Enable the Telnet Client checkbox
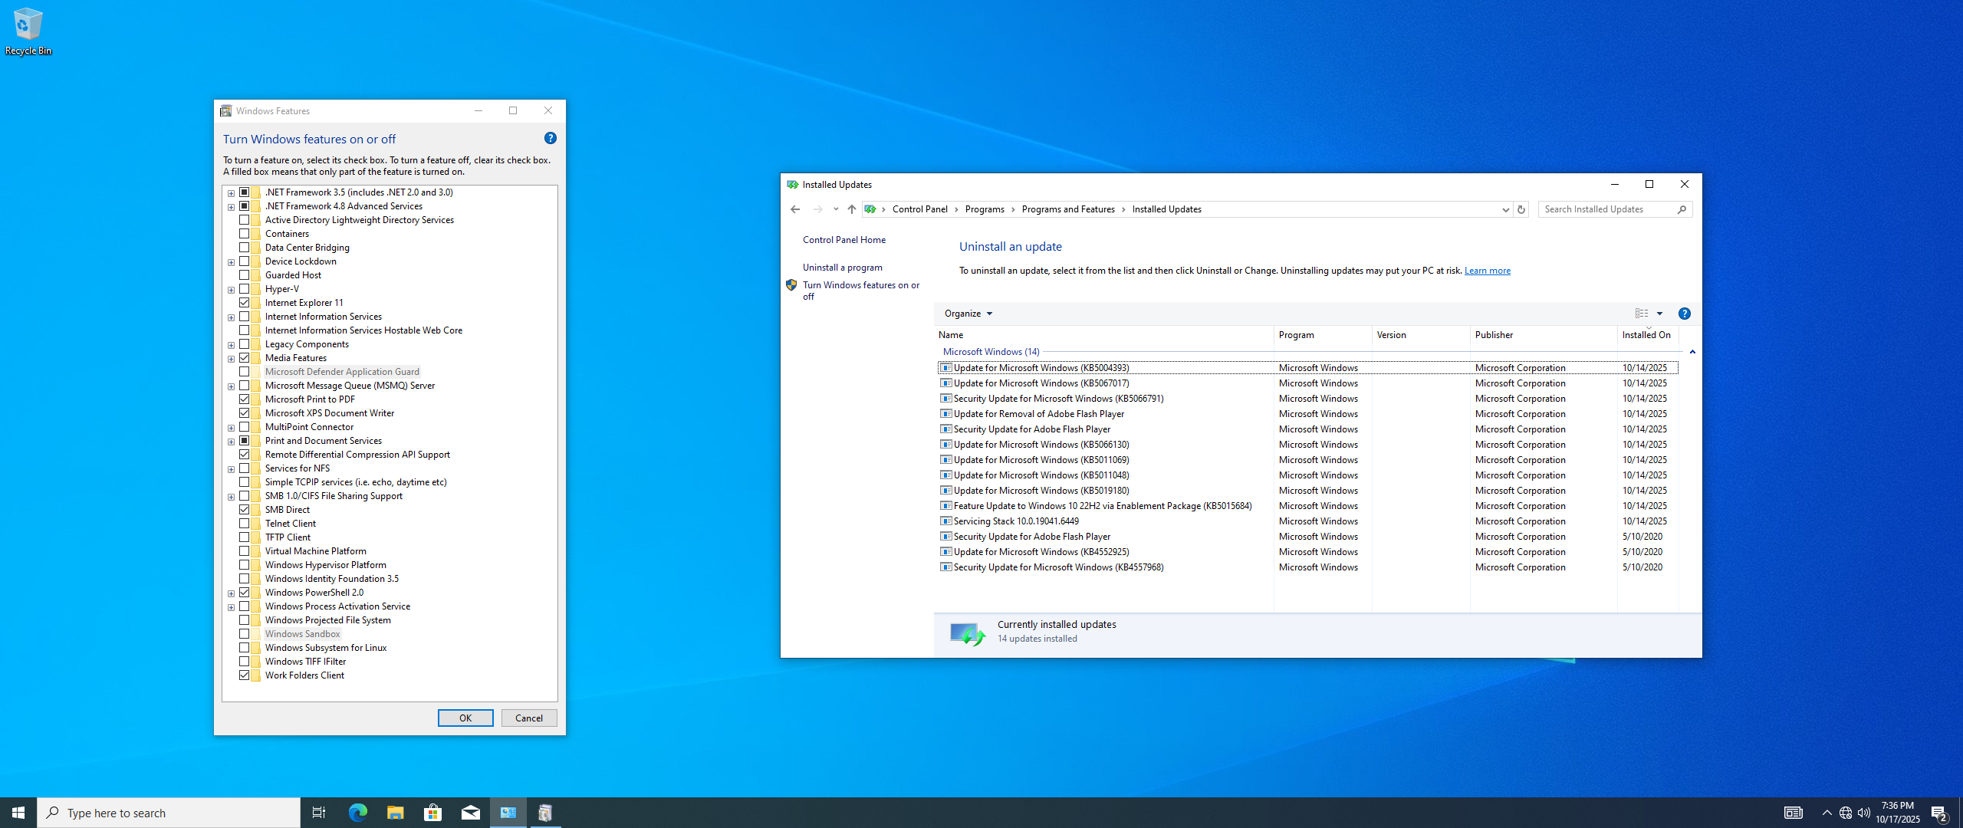The image size is (1963, 828). (x=245, y=524)
